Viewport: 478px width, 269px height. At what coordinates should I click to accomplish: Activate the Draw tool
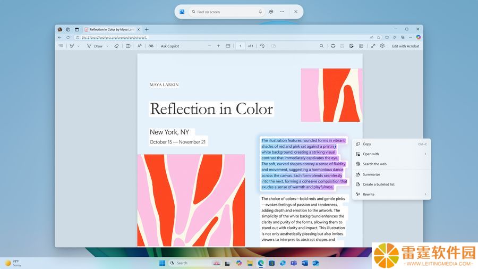pyautogui.click(x=95, y=46)
